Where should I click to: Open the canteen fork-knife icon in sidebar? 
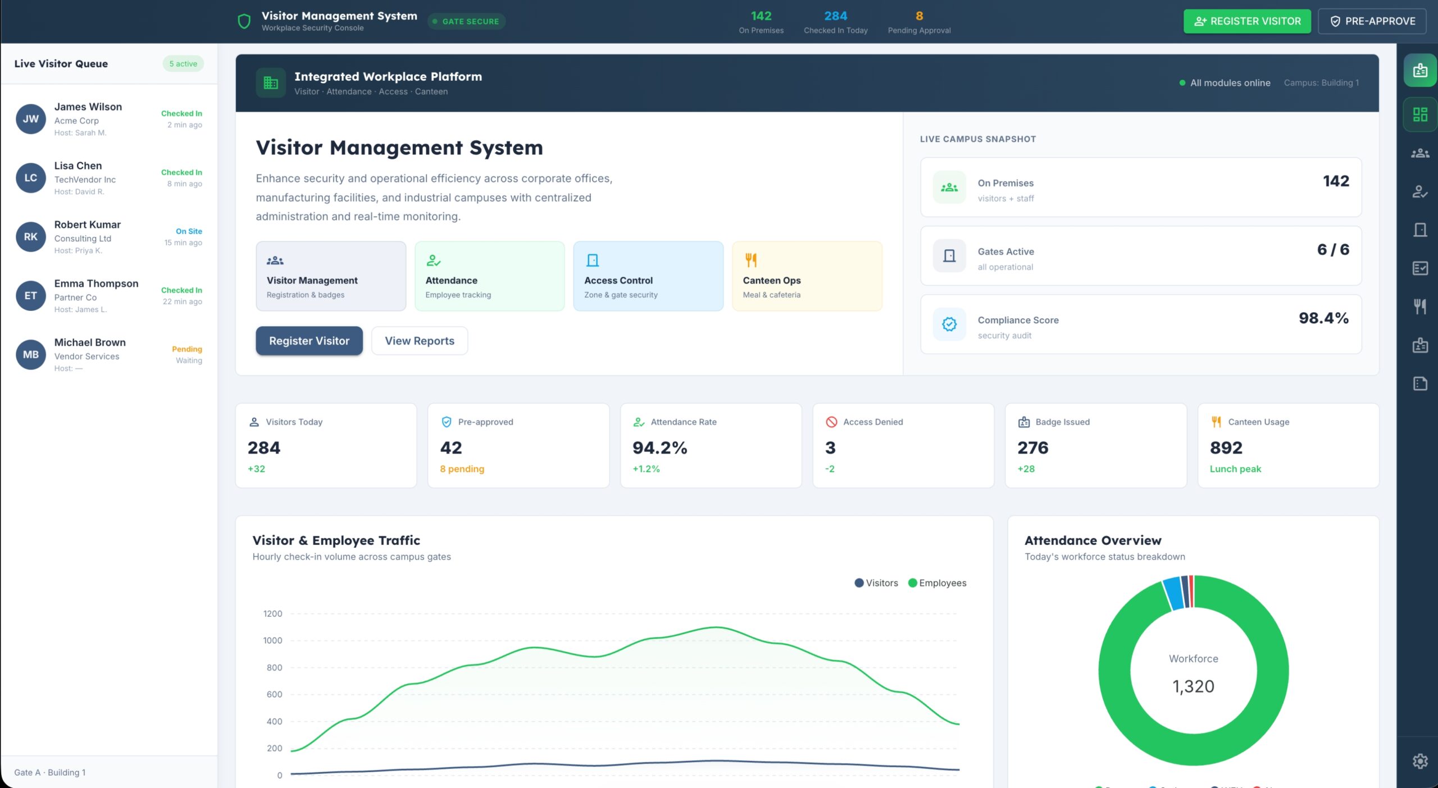tap(1420, 306)
